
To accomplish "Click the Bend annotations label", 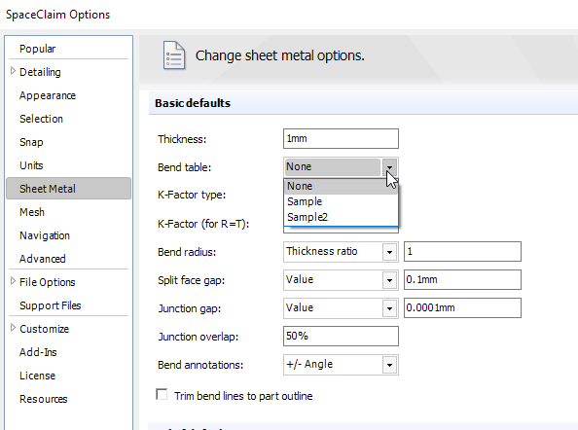I will (200, 365).
